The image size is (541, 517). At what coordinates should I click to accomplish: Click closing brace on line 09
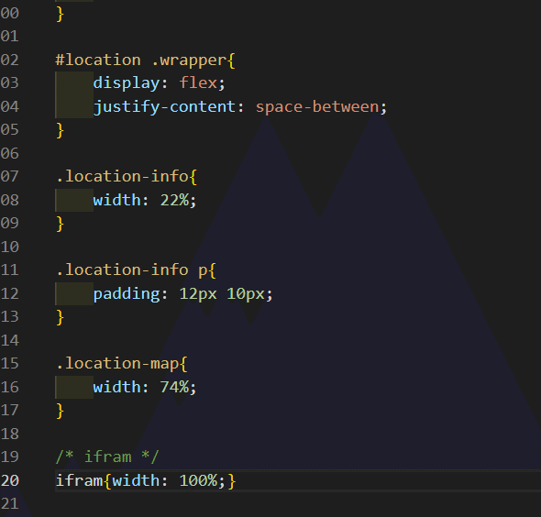[60, 224]
